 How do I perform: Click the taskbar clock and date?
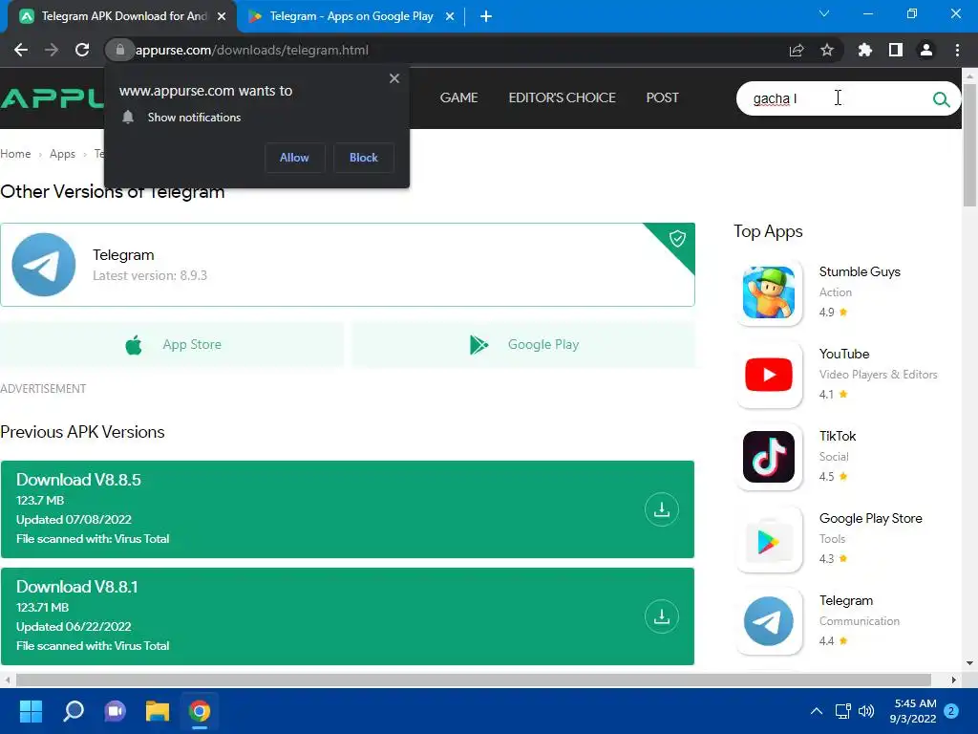coord(914,711)
